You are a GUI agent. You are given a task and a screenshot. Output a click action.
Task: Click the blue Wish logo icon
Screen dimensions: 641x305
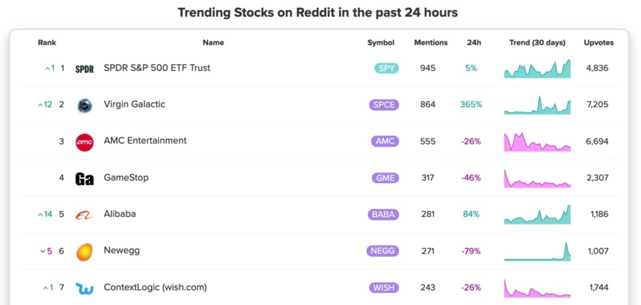(x=84, y=288)
